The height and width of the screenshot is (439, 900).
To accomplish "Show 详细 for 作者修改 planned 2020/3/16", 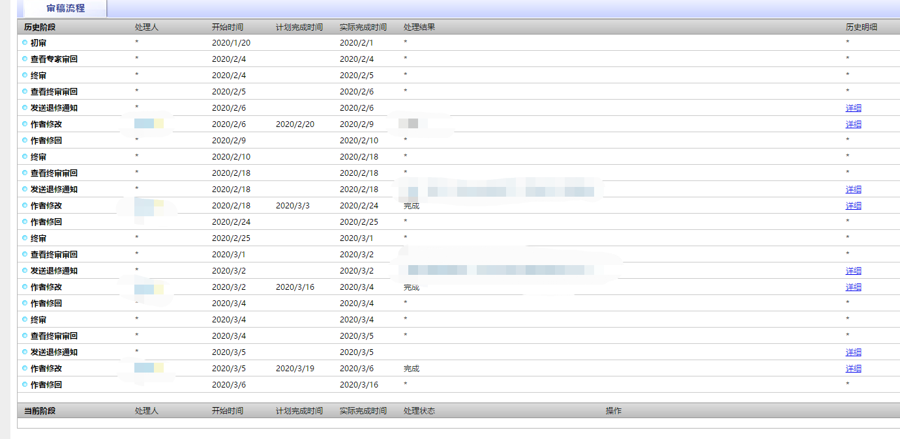I will tap(853, 287).
